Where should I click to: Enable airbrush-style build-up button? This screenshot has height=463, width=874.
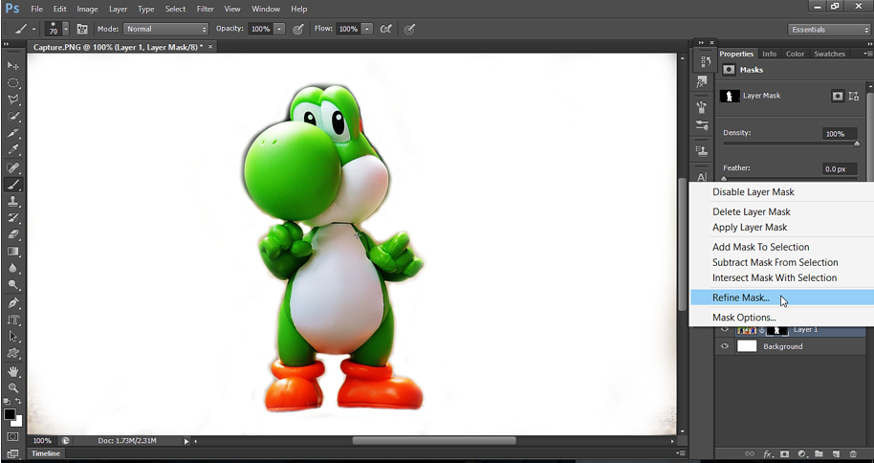385,29
